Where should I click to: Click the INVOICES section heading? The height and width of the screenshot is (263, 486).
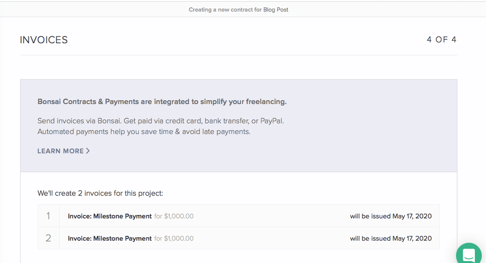[44, 40]
